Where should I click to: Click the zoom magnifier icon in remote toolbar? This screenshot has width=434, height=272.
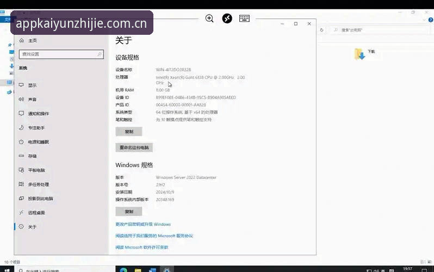tap(209, 18)
